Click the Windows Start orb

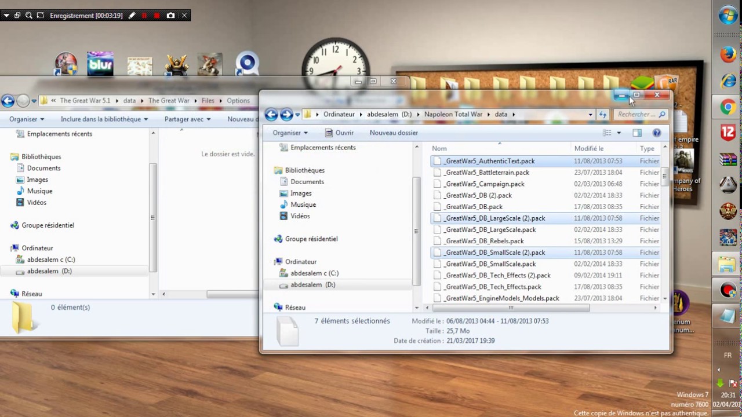728,15
